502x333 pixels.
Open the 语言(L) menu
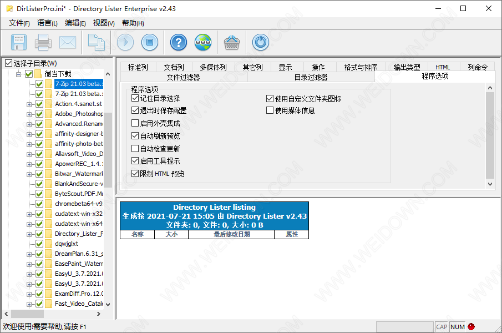point(47,23)
